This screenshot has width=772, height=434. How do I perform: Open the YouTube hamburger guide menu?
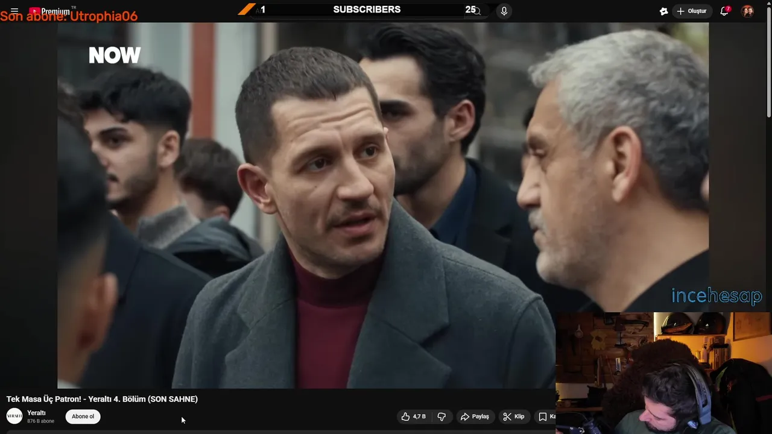click(x=14, y=11)
